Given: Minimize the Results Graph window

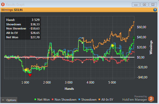Looking at the screenshot, I should (x=136, y=5).
